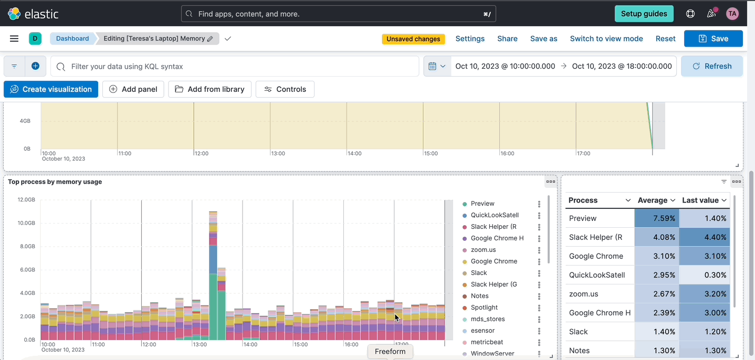
Task: Click pencil icon to edit dashboard title
Action: pos(210,39)
